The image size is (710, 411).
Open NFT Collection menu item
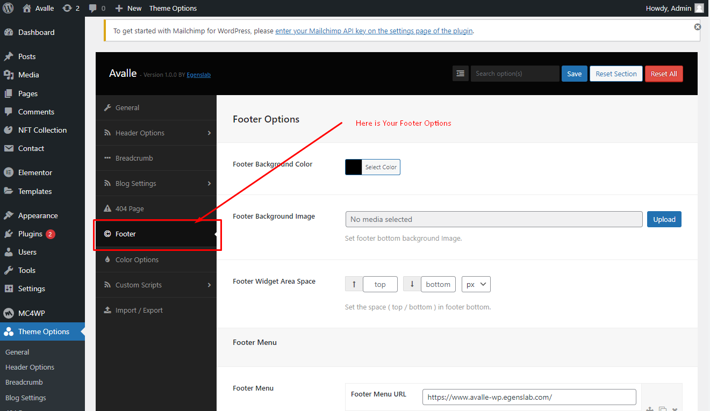tap(42, 130)
